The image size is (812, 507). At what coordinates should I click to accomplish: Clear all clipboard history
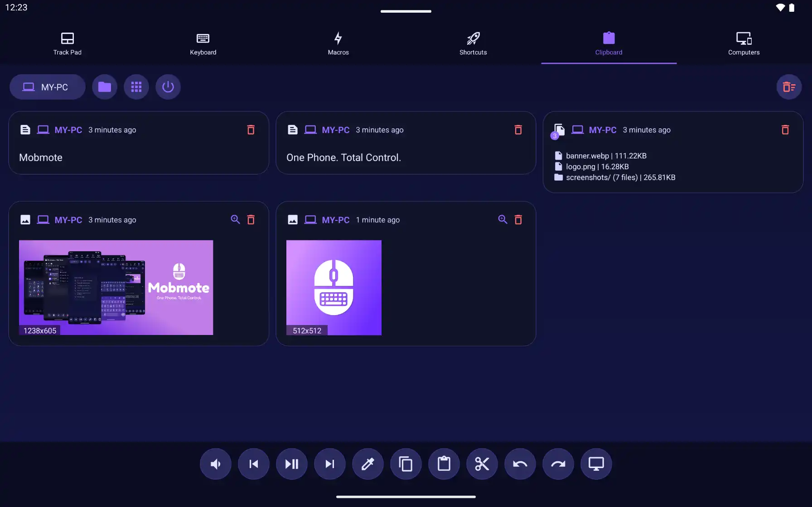coord(789,86)
